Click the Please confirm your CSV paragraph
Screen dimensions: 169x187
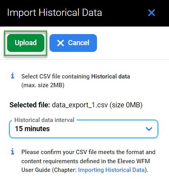[88, 161]
